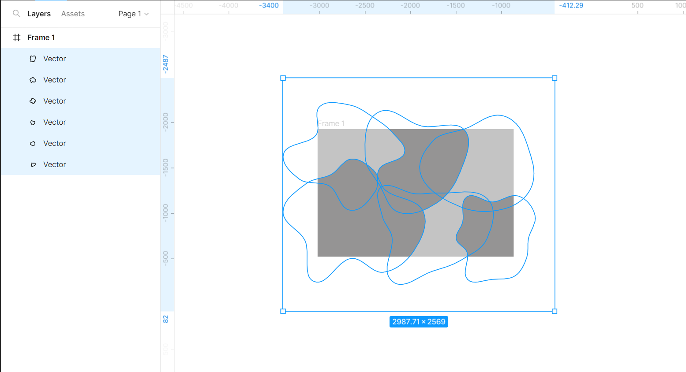Viewport: 686px width, 372px height.
Task: Click the Frame 1 label on the canvas
Action: pos(331,123)
